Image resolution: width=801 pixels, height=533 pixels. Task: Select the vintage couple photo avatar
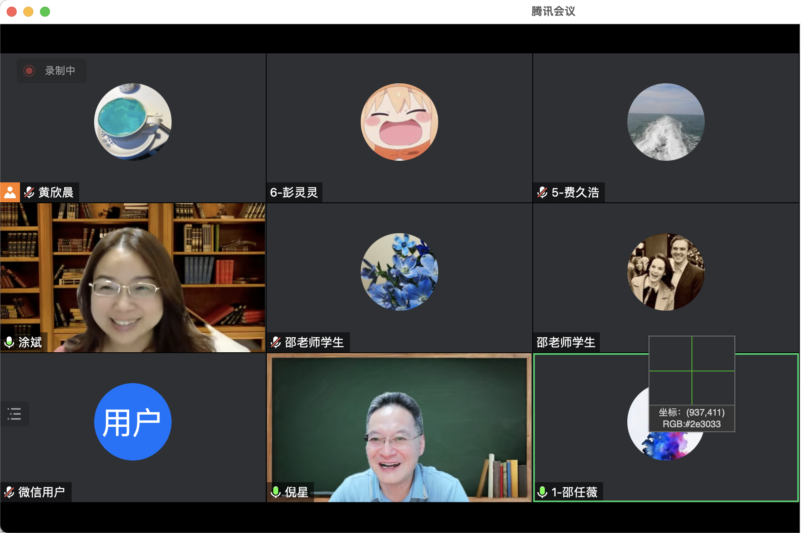pos(666,271)
